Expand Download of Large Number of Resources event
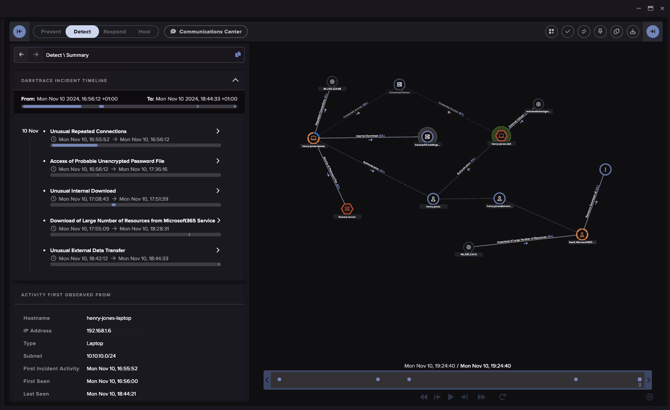 coord(219,220)
